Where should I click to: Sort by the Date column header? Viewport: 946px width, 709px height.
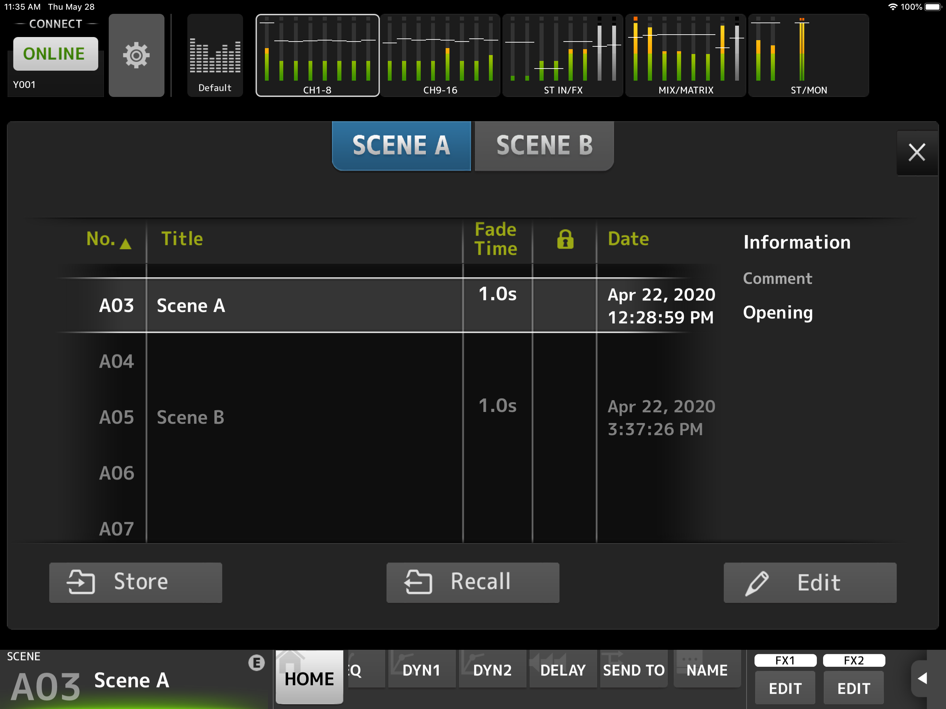click(628, 239)
